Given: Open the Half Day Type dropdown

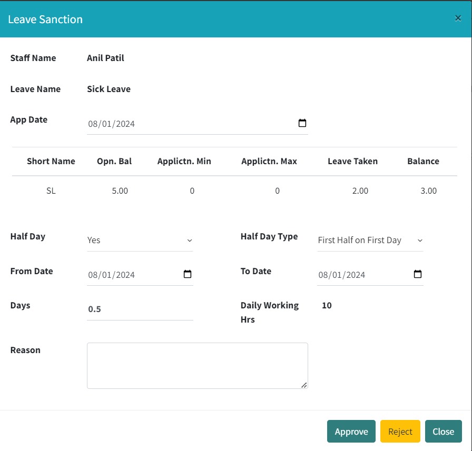Looking at the screenshot, I should click(370, 240).
